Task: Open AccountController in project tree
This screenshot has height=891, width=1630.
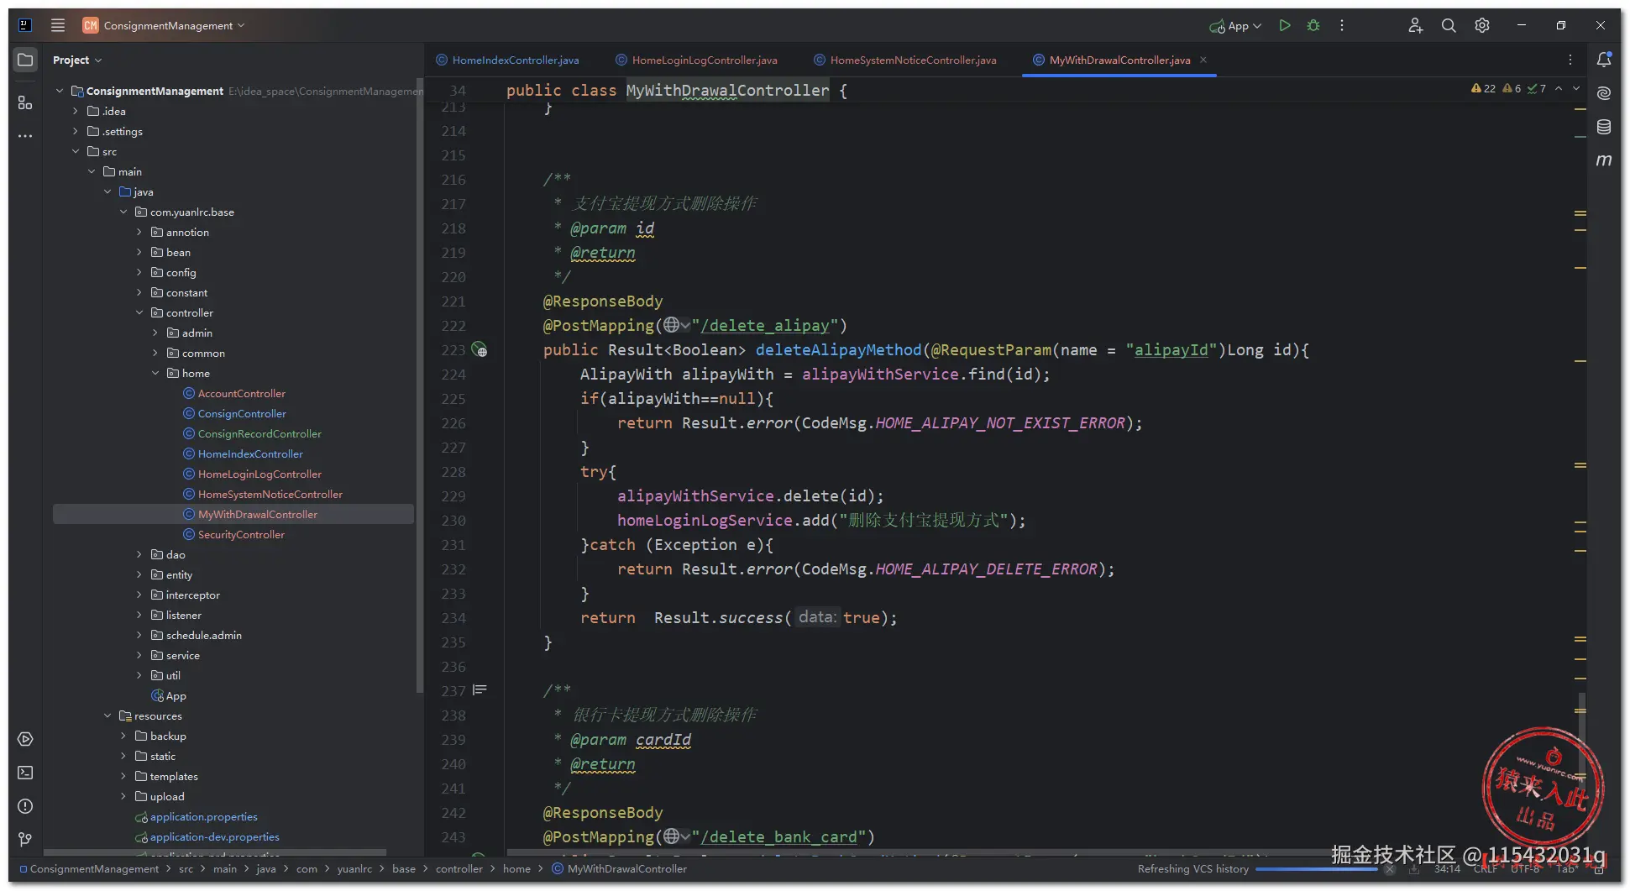Action: click(x=242, y=393)
